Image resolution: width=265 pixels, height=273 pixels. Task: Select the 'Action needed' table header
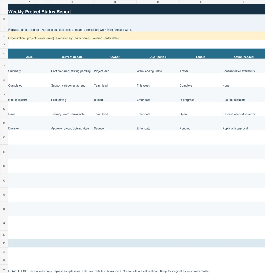[x=244, y=54]
